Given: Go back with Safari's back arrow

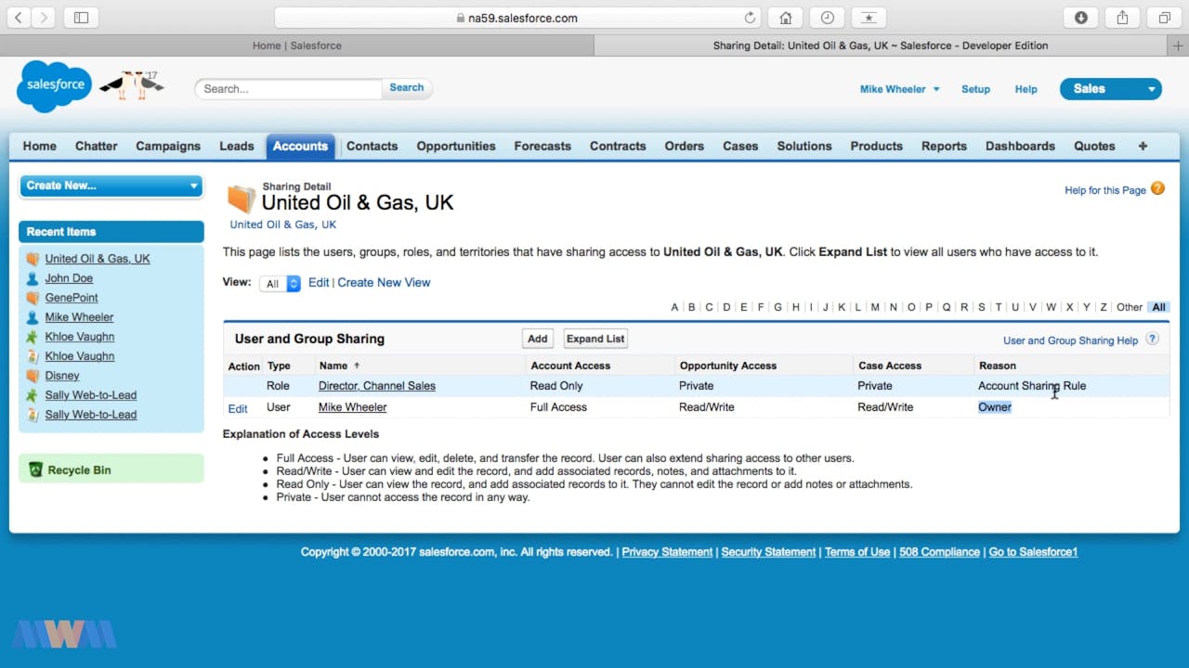Looking at the screenshot, I should pyautogui.click(x=18, y=18).
